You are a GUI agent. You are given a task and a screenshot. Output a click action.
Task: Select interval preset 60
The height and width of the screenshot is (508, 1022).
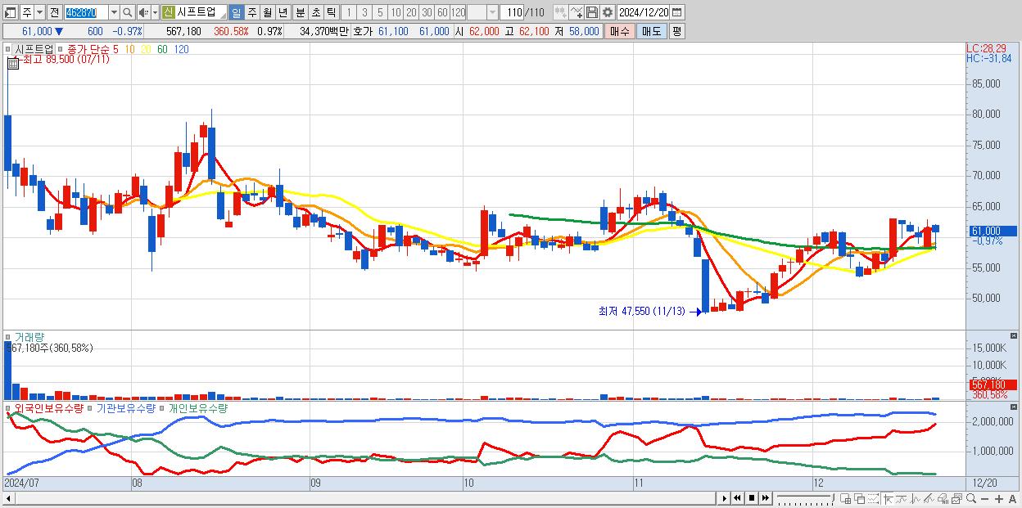(442, 12)
